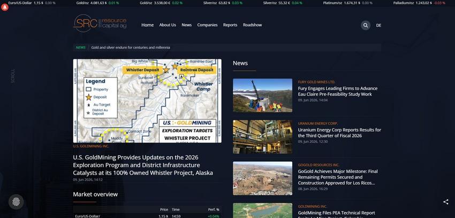The width and height of the screenshot is (455, 218).
Task: Open the search magnifier icon
Action: click(x=366, y=25)
